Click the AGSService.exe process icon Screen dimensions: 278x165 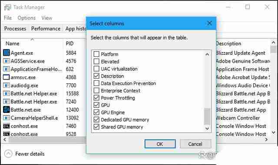pos(6,61)
